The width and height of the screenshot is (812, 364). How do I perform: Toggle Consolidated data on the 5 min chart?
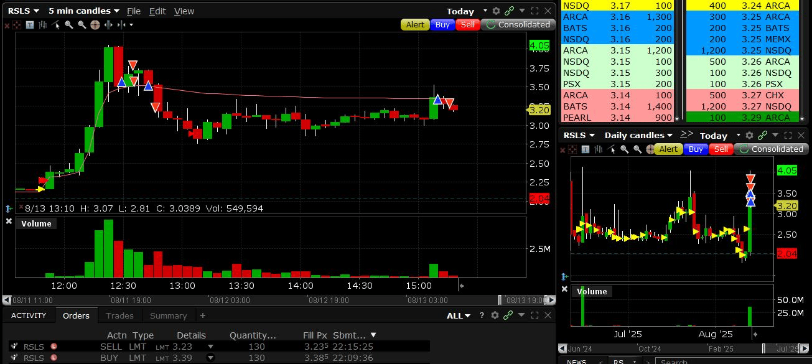point(518,25)
